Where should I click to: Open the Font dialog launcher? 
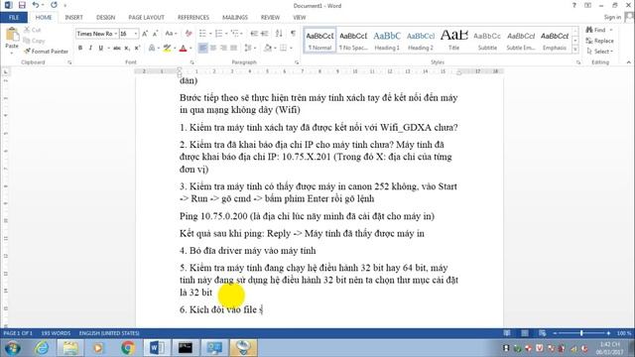(x=191, y=62)
